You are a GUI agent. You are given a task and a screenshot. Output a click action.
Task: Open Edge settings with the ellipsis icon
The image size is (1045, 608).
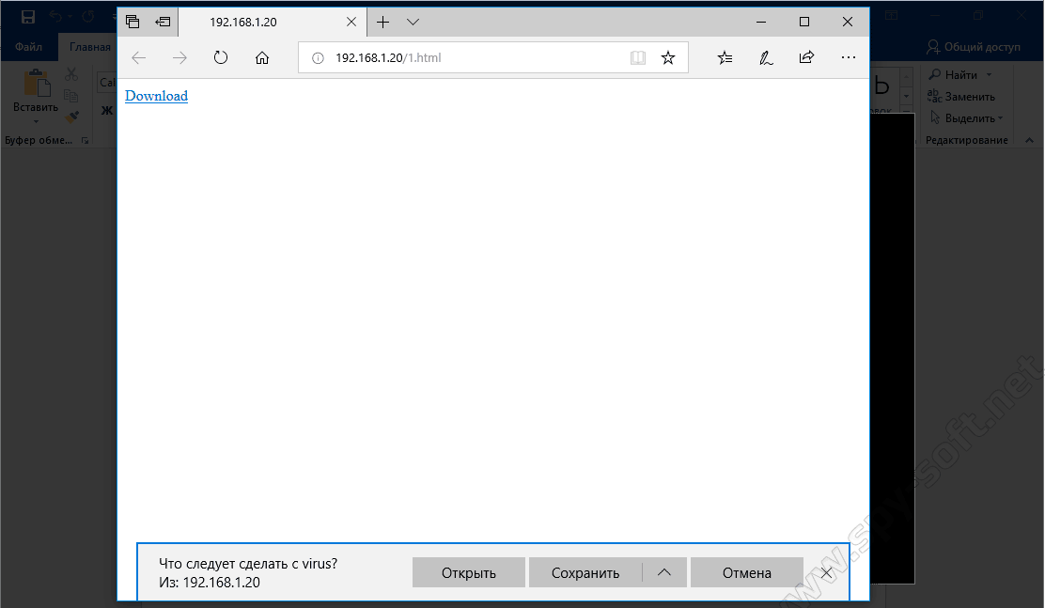click(x=849, y=57)
